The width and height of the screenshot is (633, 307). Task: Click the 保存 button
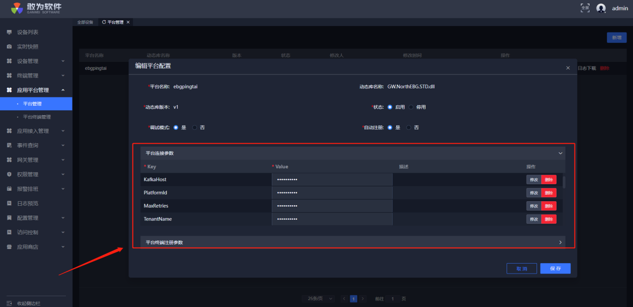point(555,269)
